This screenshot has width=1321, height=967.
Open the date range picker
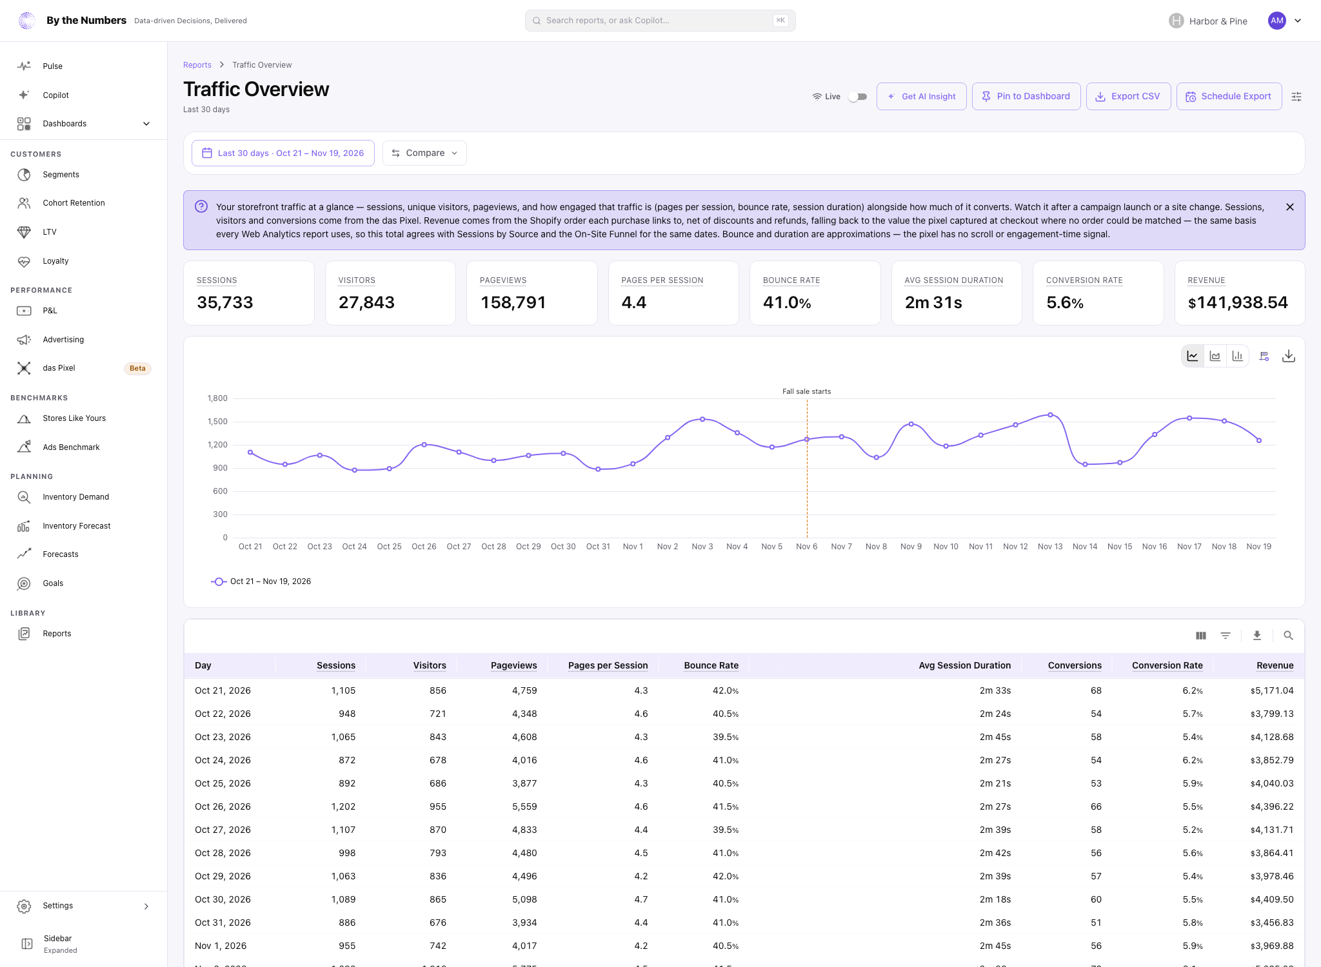[283, 153]
